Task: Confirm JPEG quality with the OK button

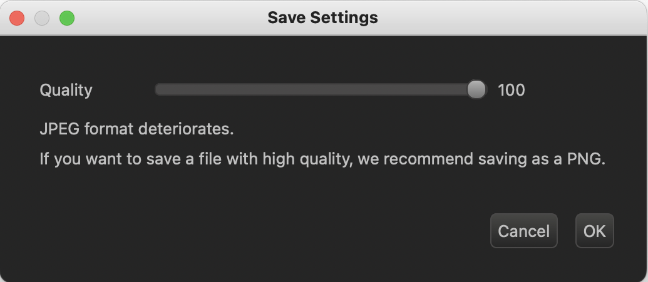Action: tap(594, 231)
